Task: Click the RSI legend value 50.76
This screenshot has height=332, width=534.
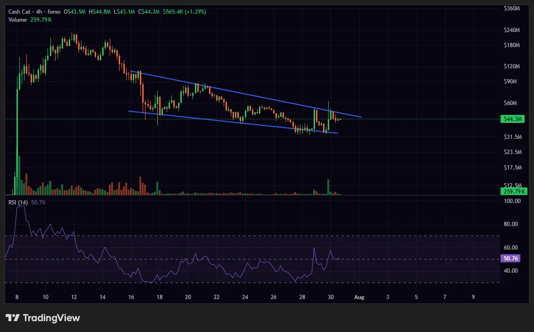Action: pyautogui.click(x=38, y=202)
